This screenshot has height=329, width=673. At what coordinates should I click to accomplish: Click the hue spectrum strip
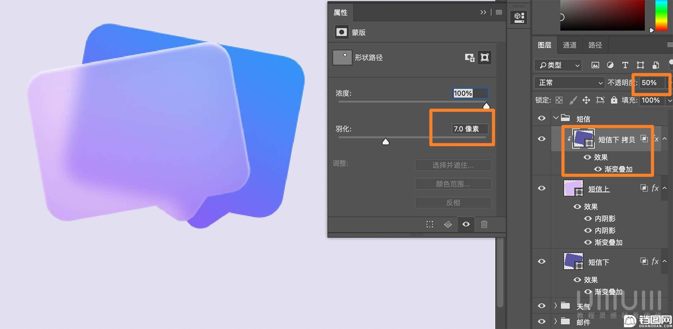click(x=661, y=15)
